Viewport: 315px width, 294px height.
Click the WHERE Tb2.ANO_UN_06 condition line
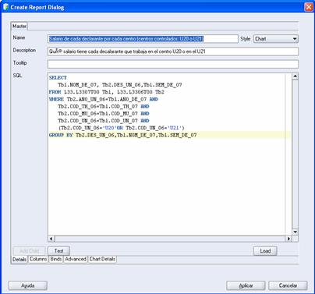[104, 99]
